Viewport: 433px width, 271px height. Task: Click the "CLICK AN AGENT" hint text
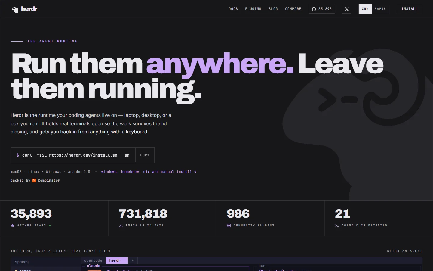pyautogui.click(x=405, y=251)
